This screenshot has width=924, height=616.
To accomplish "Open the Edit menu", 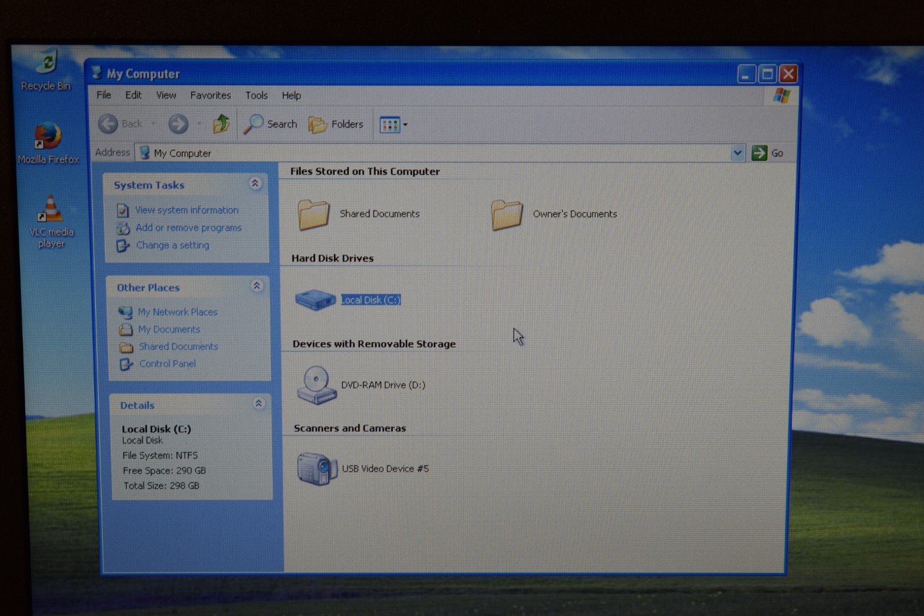I will [x=133, y=95].
